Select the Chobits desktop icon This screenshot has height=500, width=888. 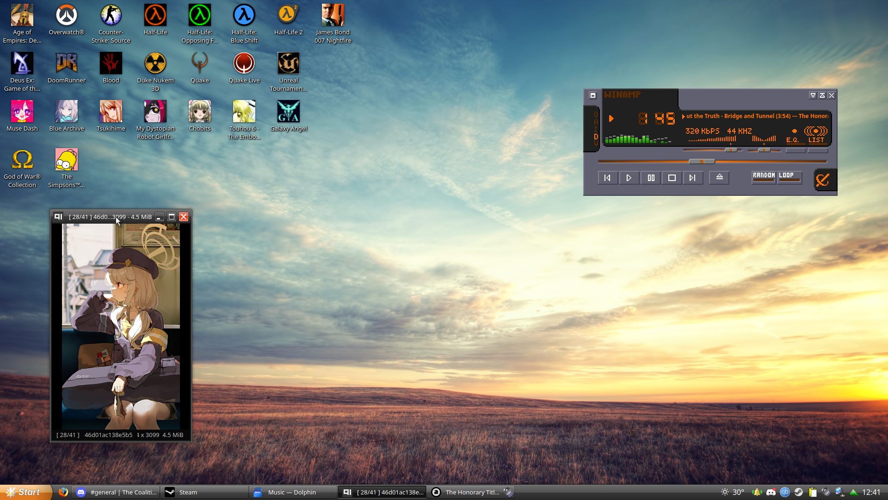200,116
